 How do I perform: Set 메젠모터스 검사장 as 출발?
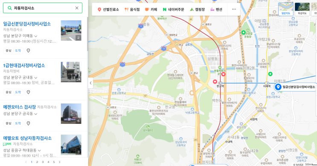point(9,123)
